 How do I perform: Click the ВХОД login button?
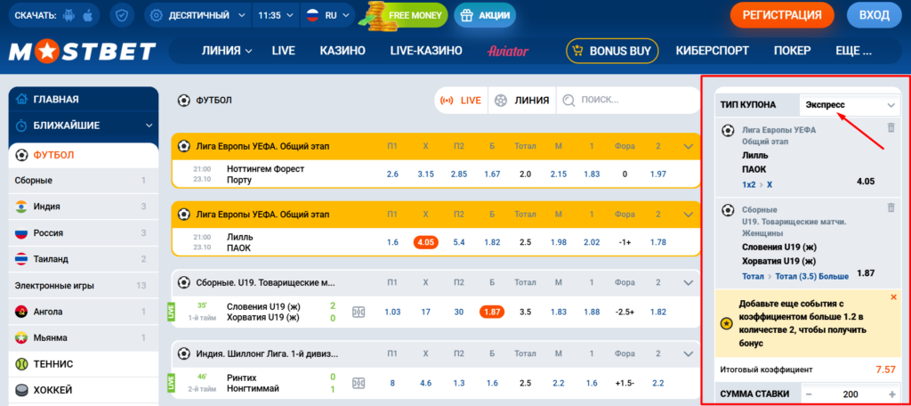(874, 15)
